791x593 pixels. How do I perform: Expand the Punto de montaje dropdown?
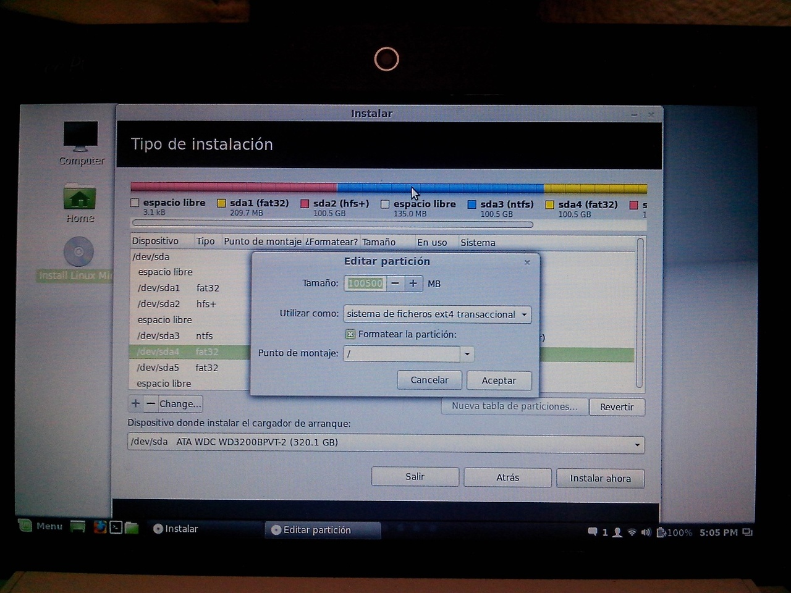[467, 354]
